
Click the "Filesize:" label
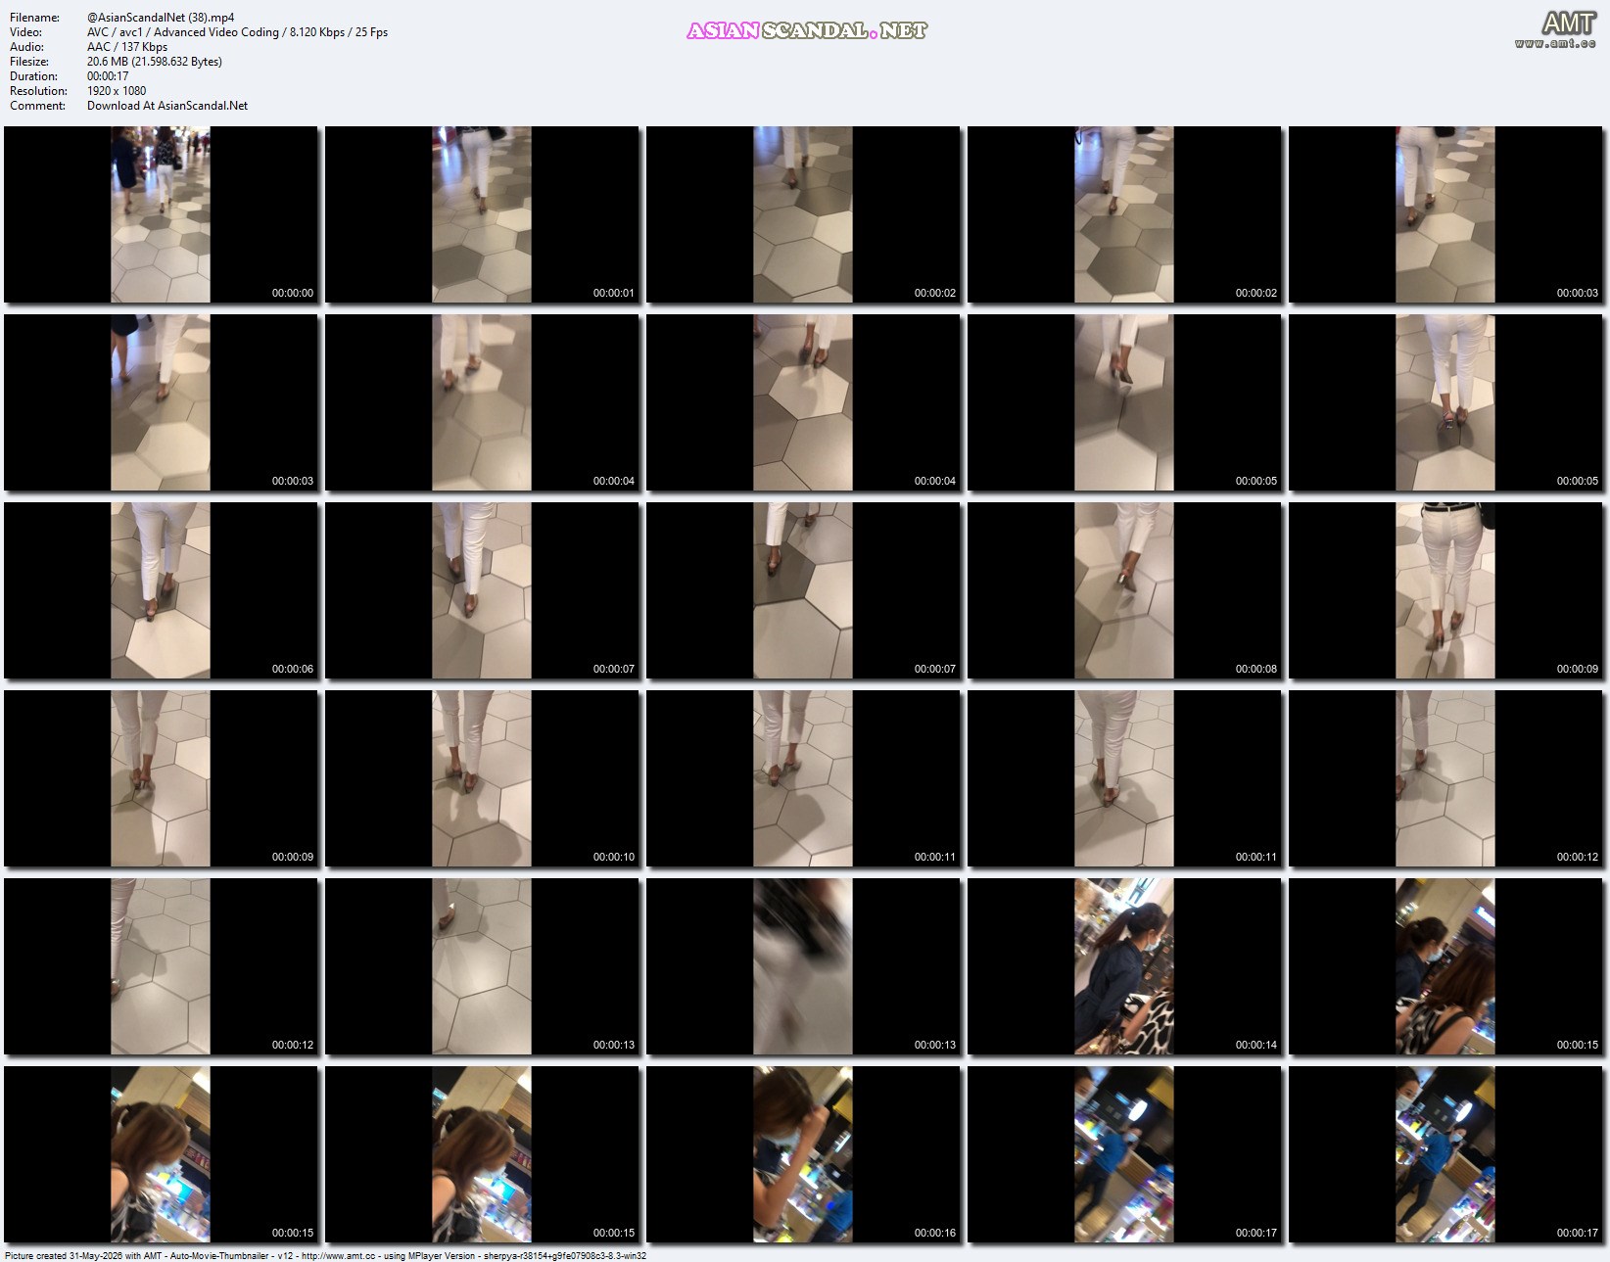tap(29, 62)
